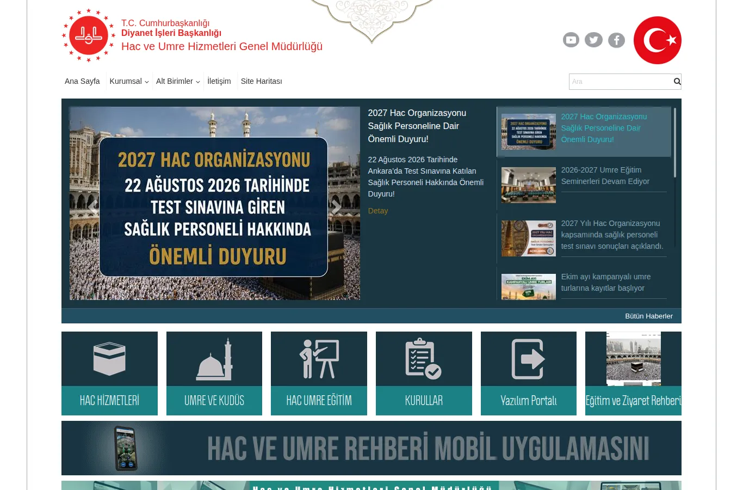Open the Hac Umre Eğitim tile
Image resolution: width=743 pixels, height=490 pixels.
click(319, 373)
